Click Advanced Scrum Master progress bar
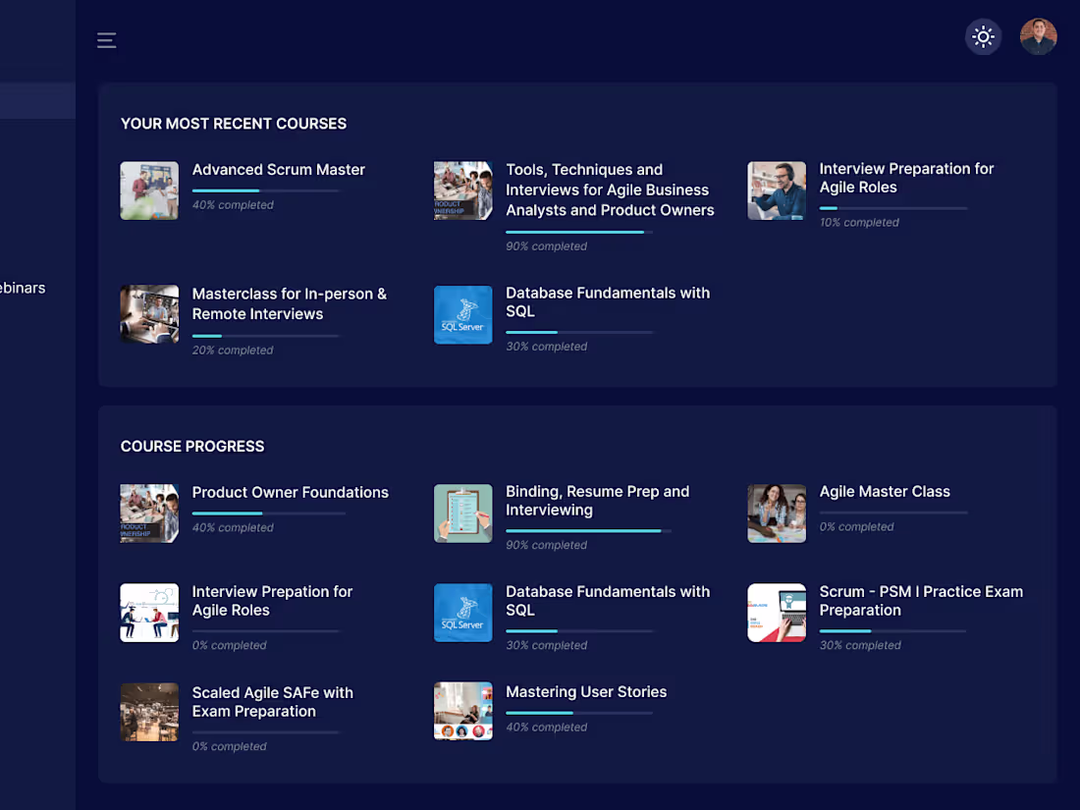This screenshot has width=1080, height=810. (x=266, y=190)
